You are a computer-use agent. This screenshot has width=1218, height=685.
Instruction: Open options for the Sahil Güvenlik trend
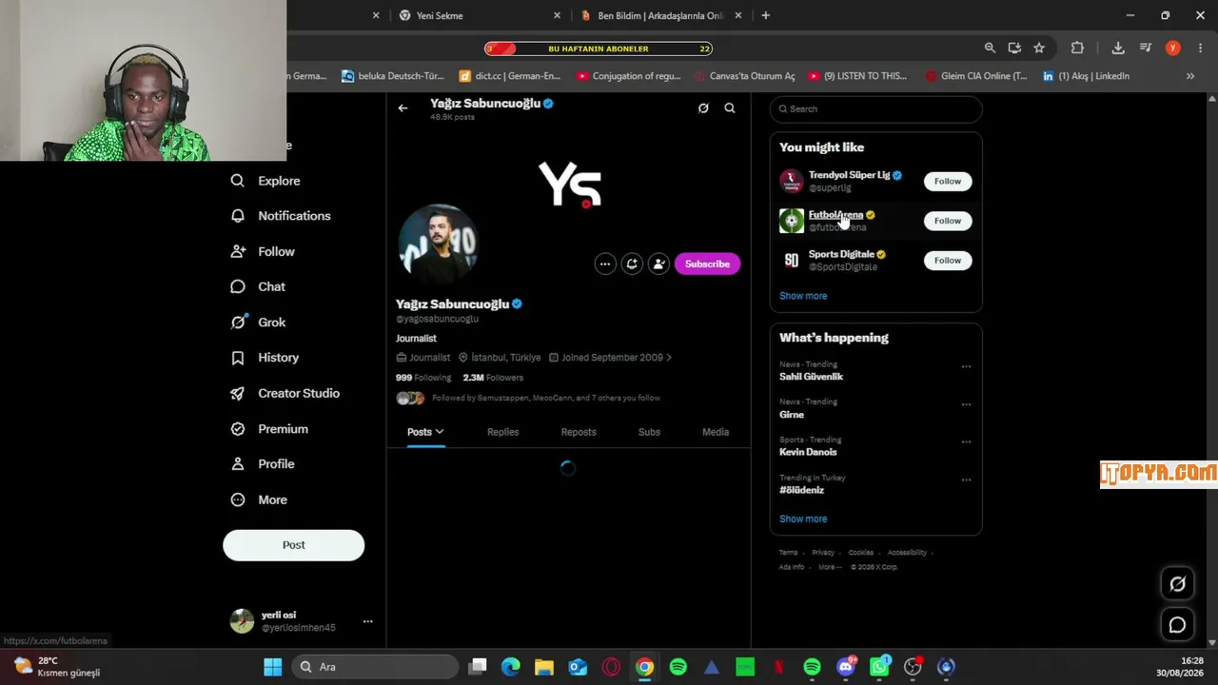[x=966, y=366]
